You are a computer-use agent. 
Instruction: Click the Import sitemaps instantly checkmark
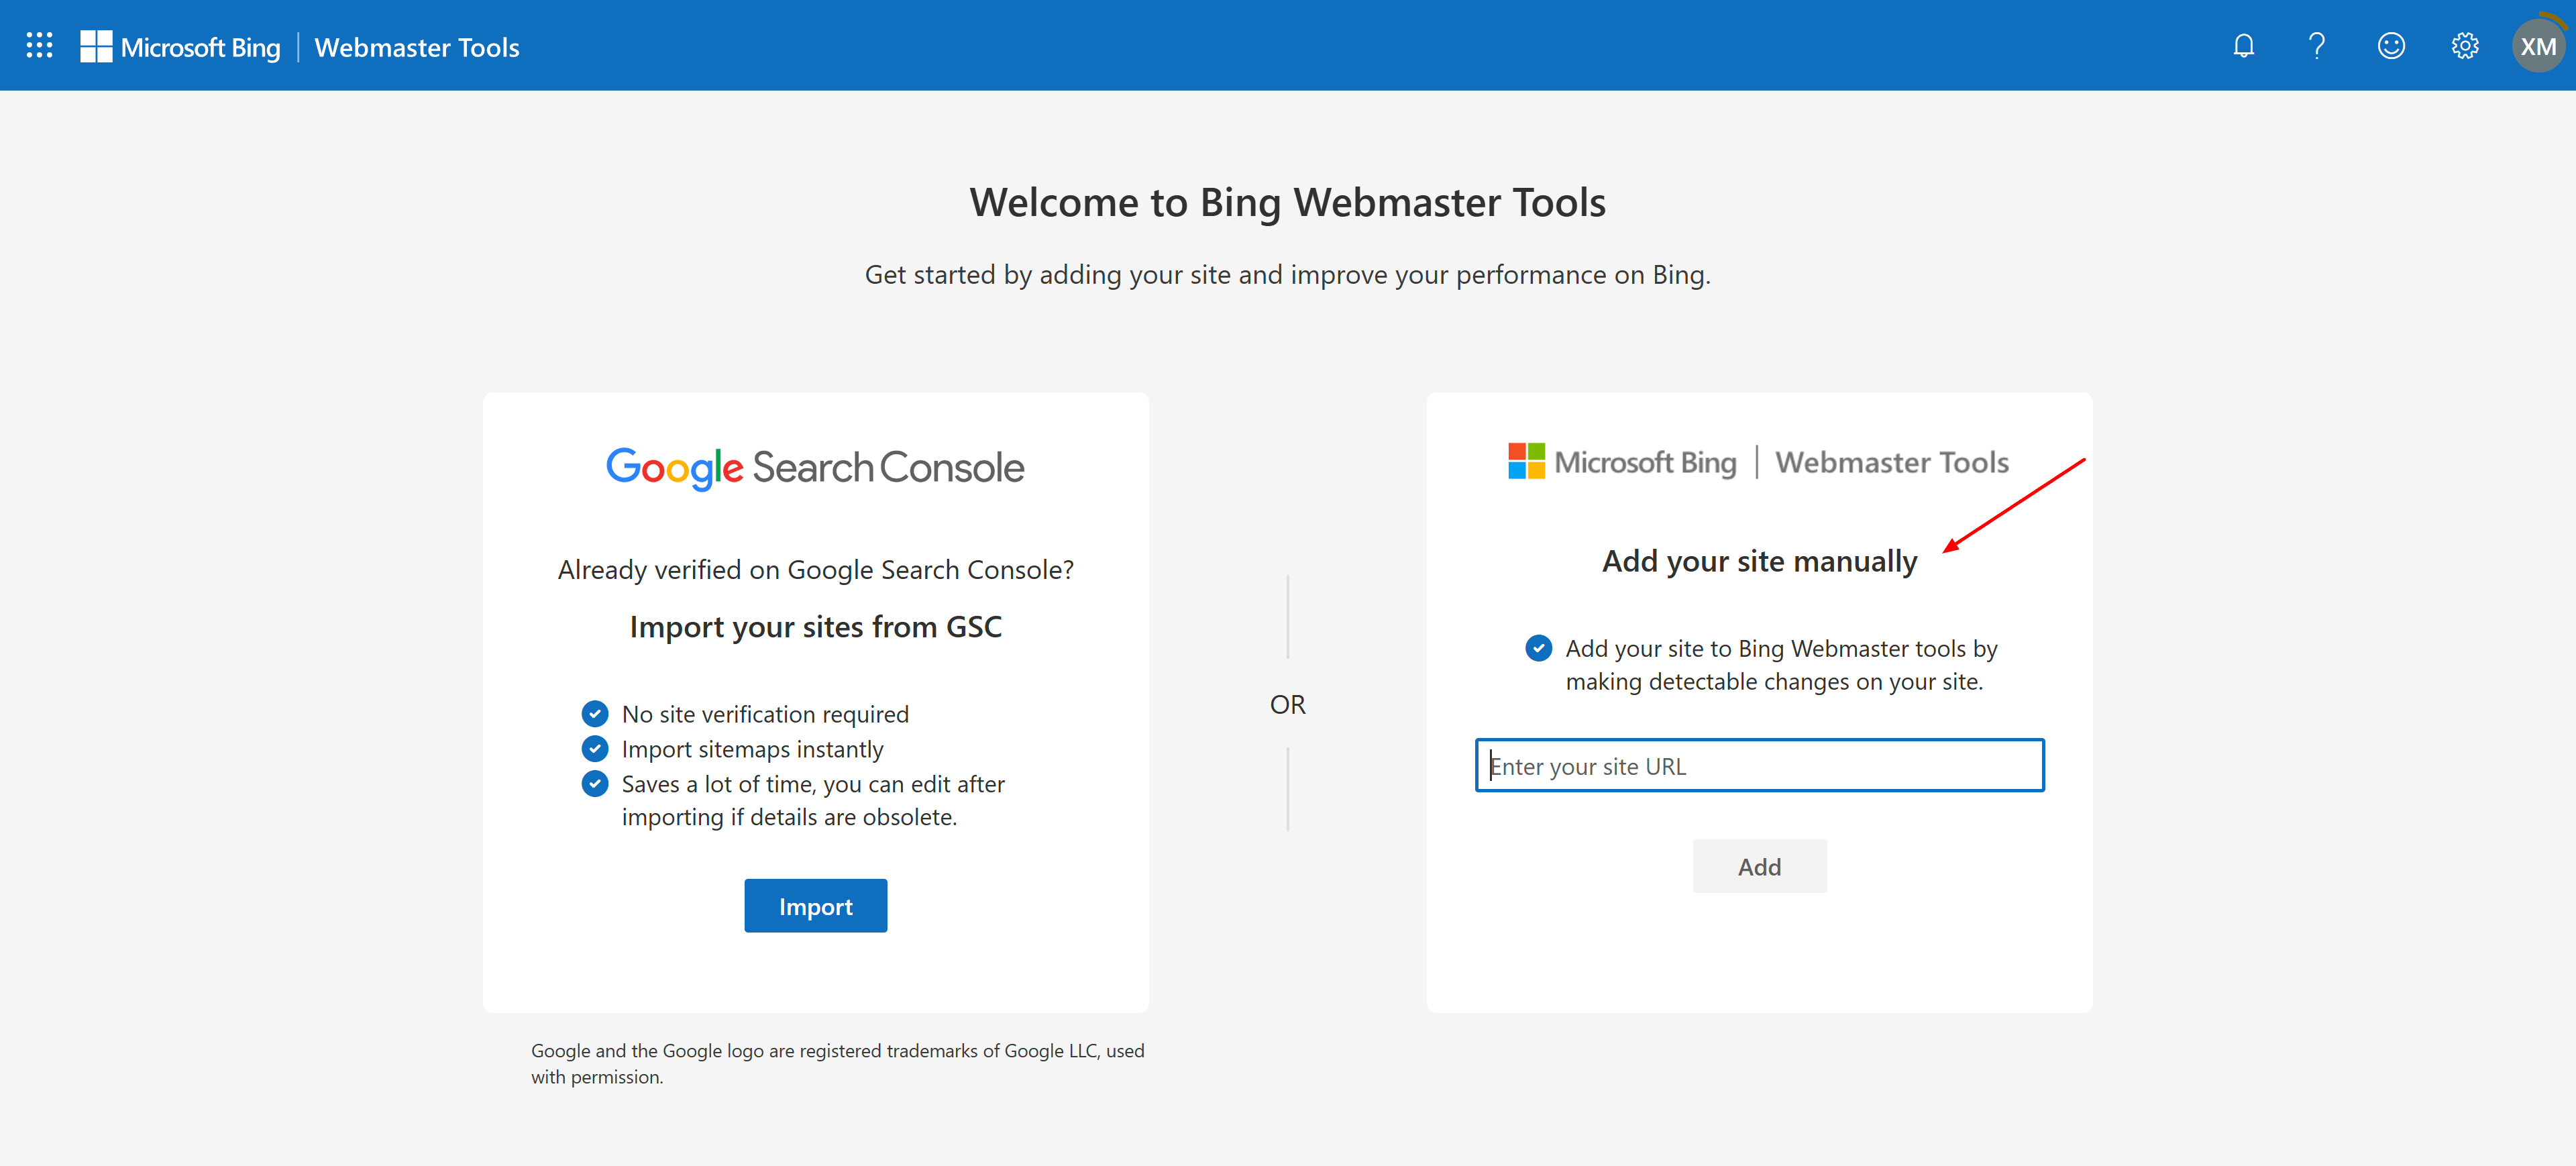(x=595, y=749)
